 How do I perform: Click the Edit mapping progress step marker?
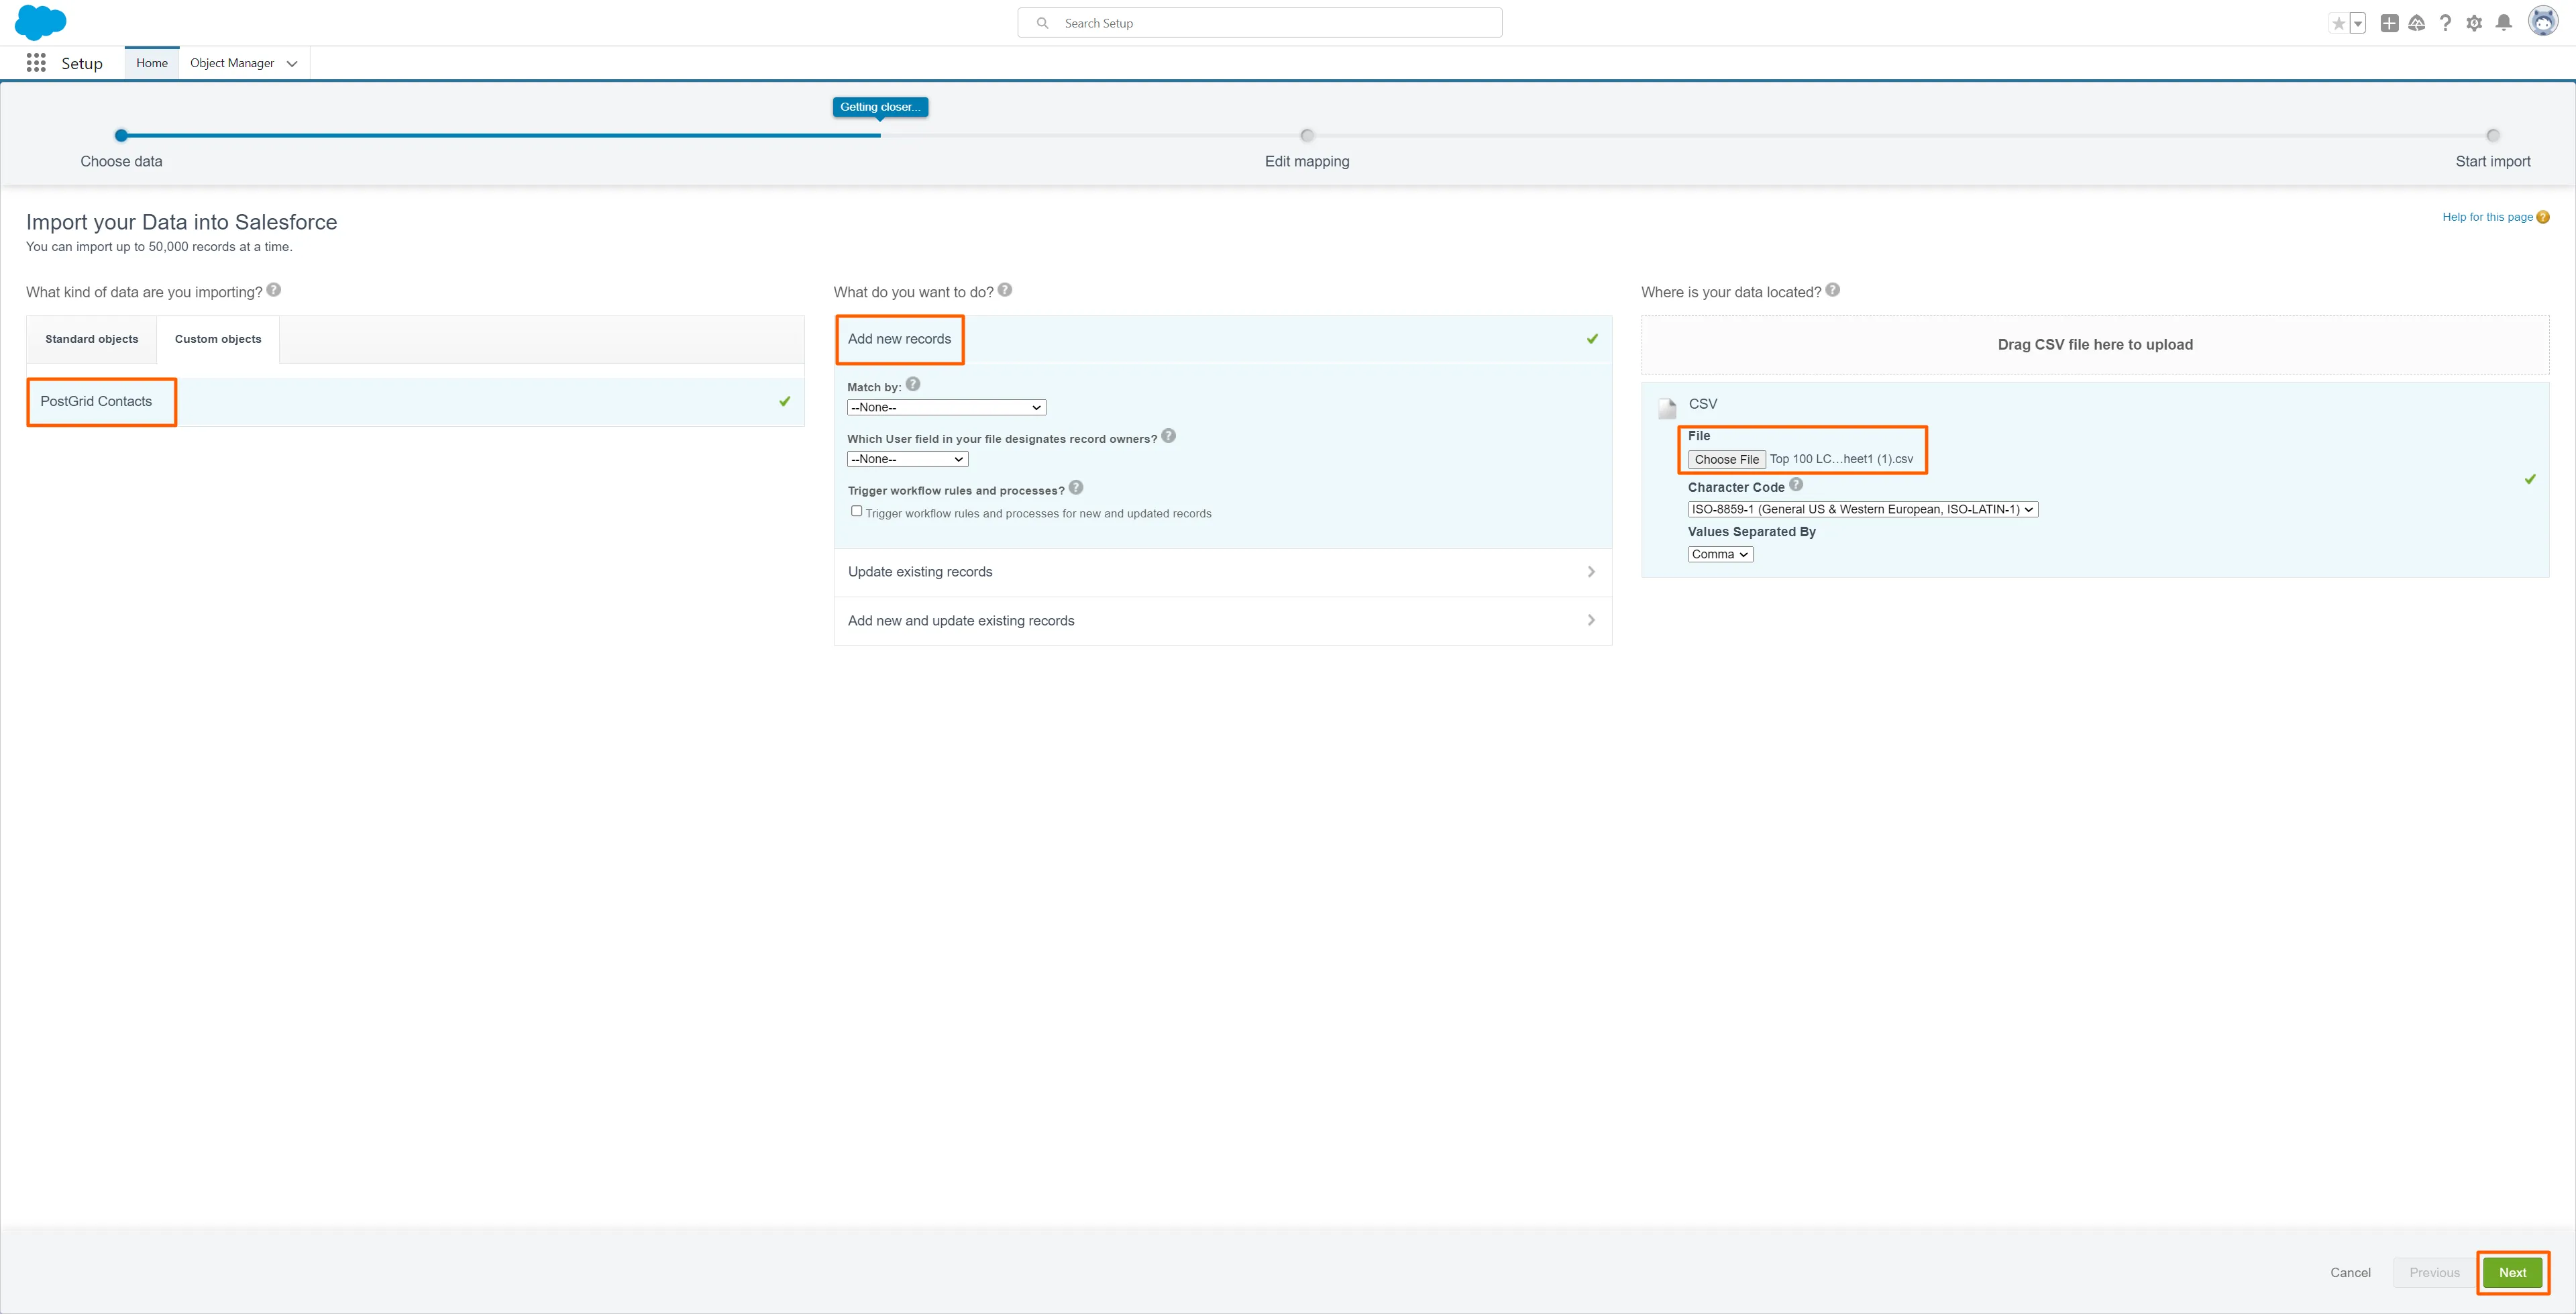pos(1306,135)
